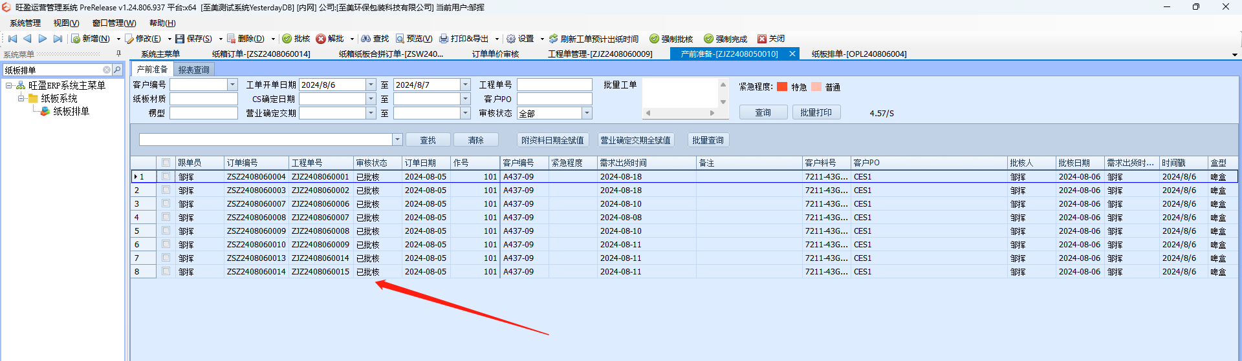Click the 特急 red color swatch

pos(782,87)
